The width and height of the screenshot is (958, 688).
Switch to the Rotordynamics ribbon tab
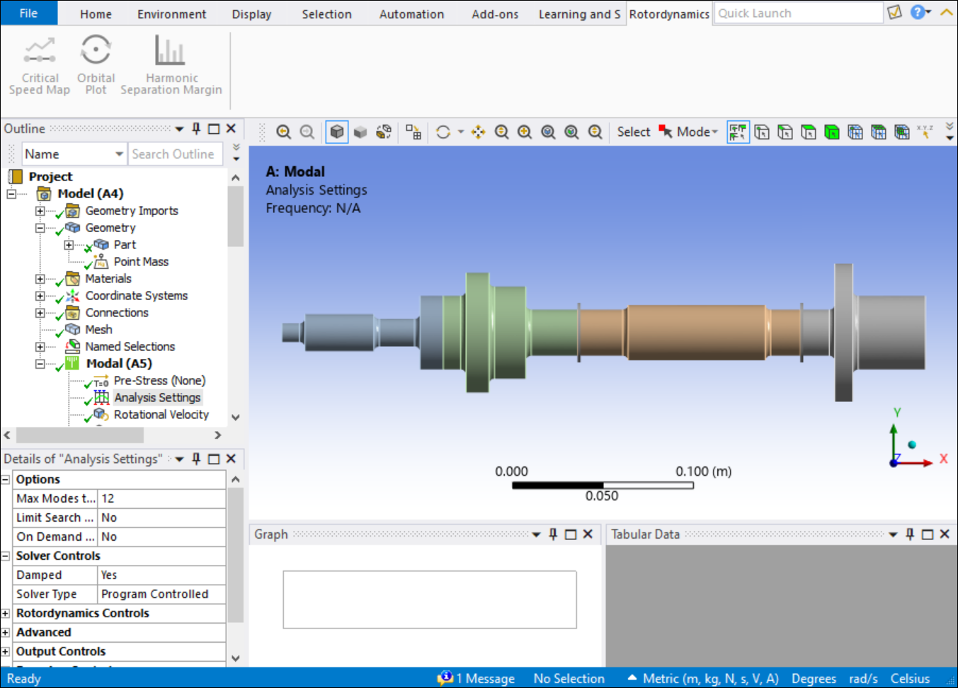[x=668, y=13]
